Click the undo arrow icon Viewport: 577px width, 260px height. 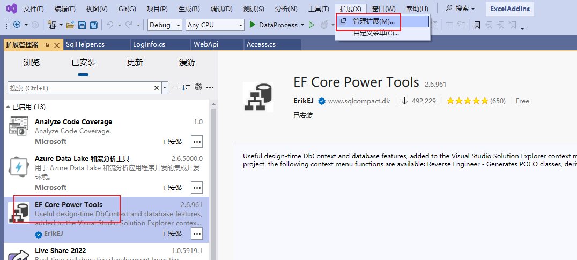pos(110,25)
